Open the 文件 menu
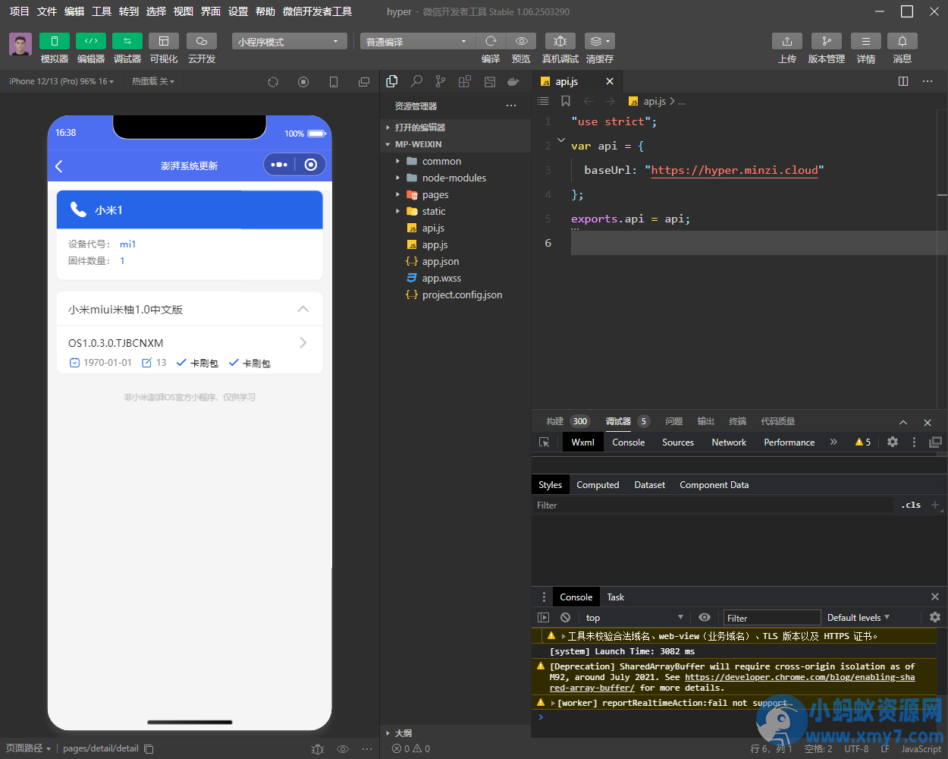948x759 pixels. [x=47, y=11]
